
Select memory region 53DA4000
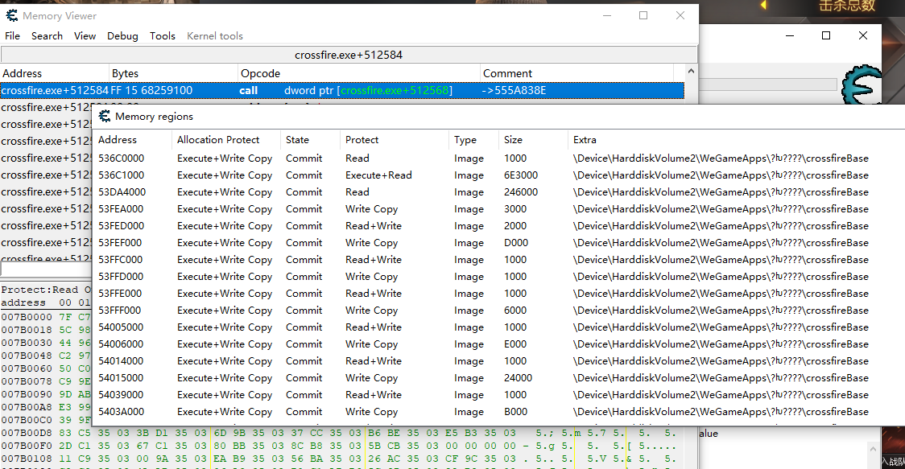[122, 192]
